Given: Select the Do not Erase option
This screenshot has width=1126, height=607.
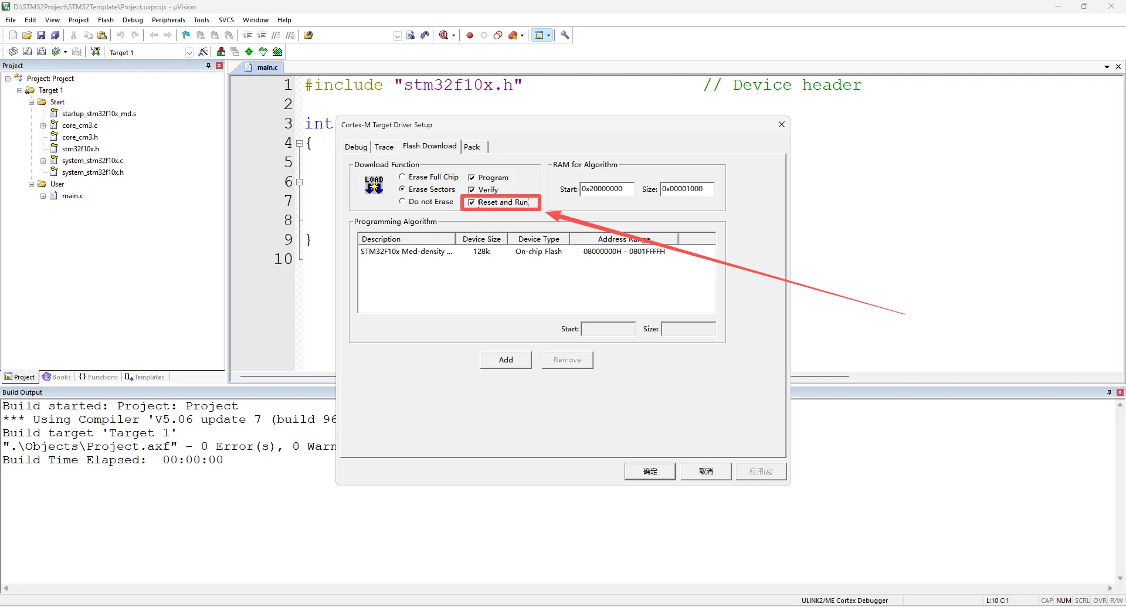Looking at the screenshot, I should click(402, 201).
